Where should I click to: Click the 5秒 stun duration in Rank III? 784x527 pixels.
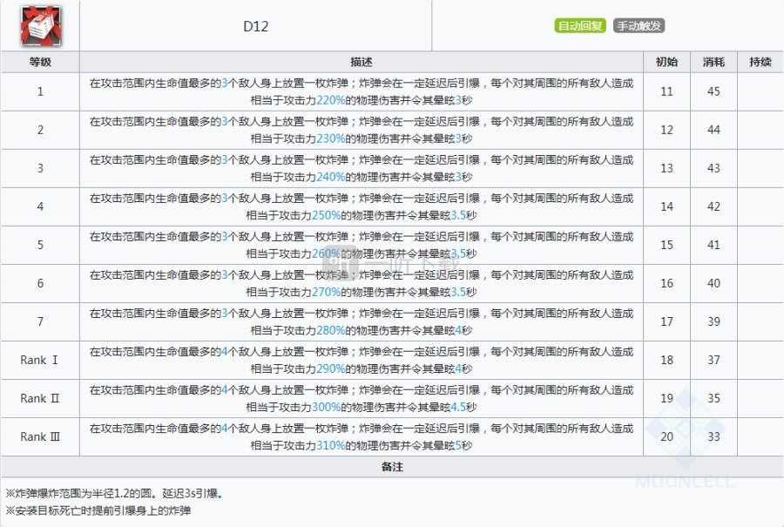pyautogui.click(x=463, y=445)
